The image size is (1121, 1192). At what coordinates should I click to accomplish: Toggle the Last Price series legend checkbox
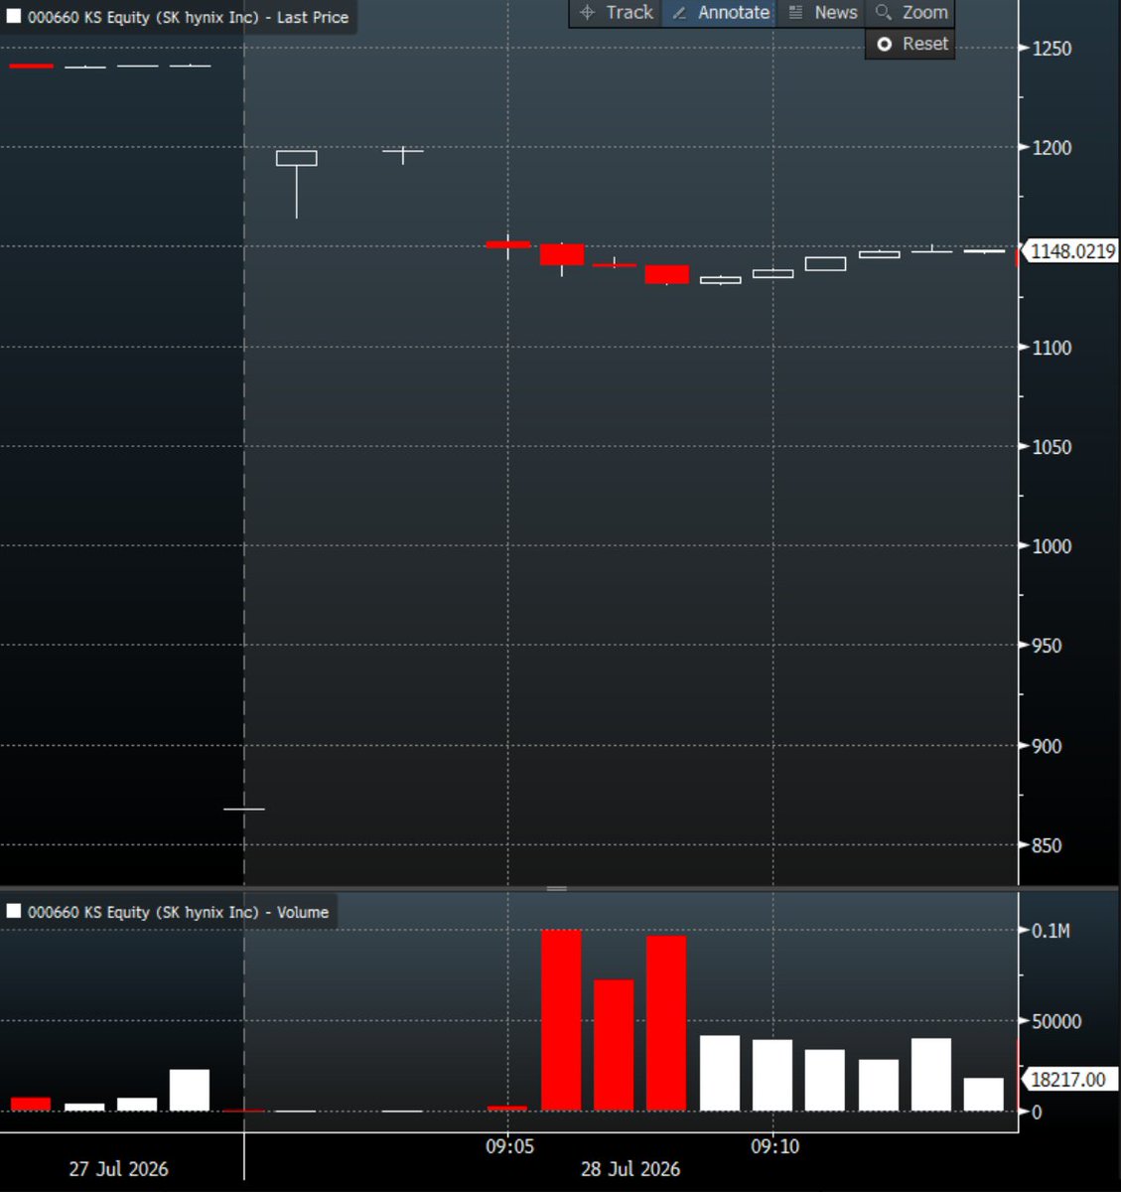coord(14,17)
